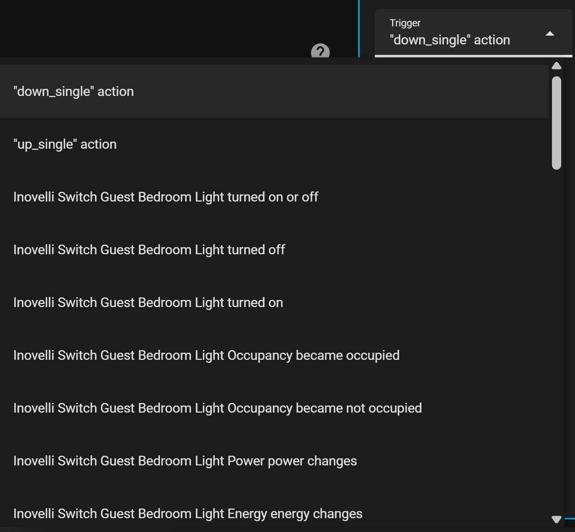This screenshot has width=575, height=532.
Task: Choose the Energy energy changes trigger
Action: click(x=188, y=514)
